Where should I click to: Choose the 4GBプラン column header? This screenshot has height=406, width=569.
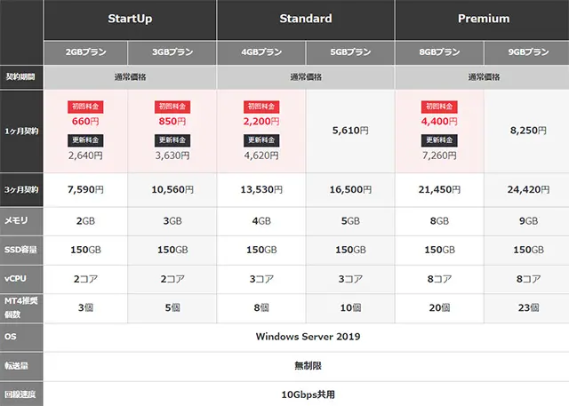(x=261, y=52)
